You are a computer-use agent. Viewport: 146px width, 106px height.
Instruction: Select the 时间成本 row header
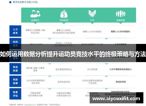point(15,44)
